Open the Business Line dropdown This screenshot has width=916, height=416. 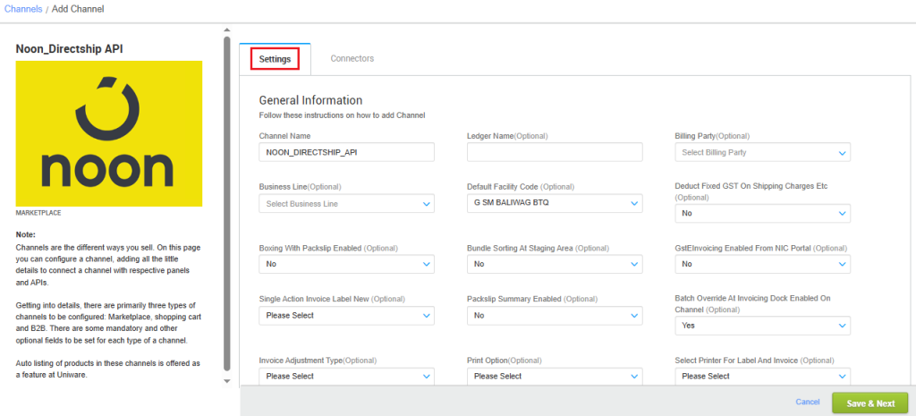(347, 203)
